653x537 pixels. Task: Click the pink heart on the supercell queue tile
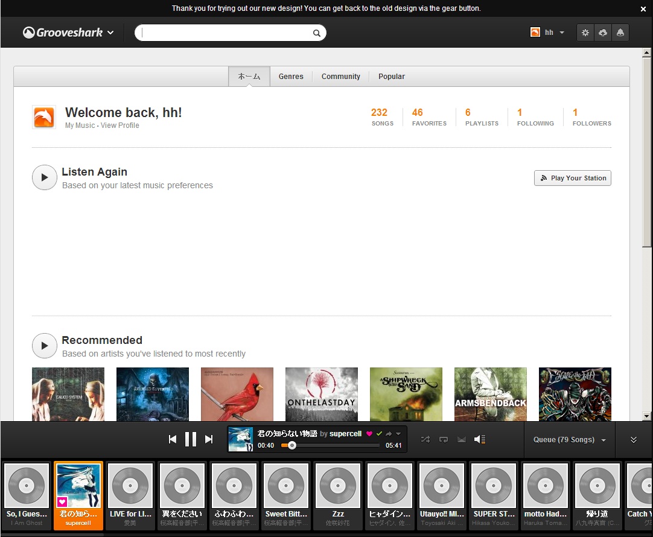pos(63,501)
